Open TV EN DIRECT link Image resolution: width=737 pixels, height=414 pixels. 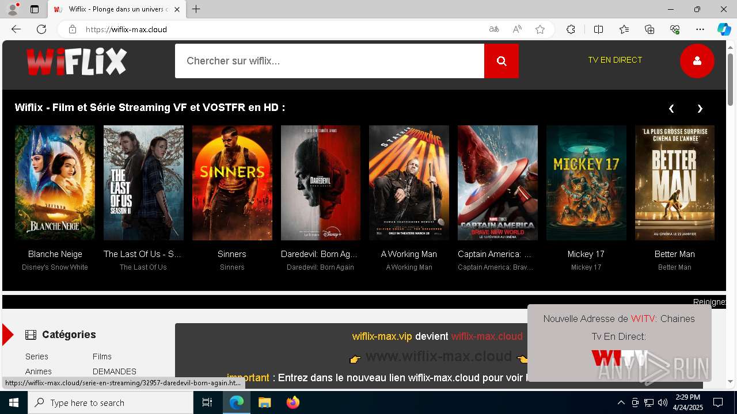click(x=615, y=60)
